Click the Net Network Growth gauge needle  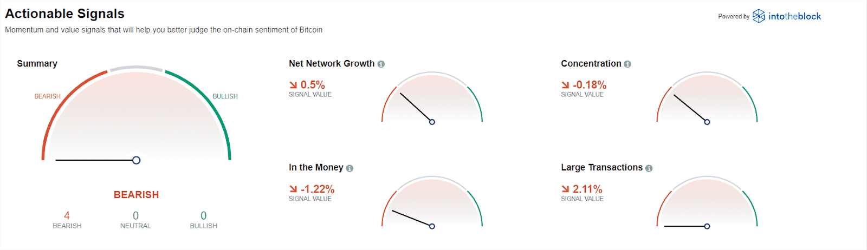(x=416, y=108)
